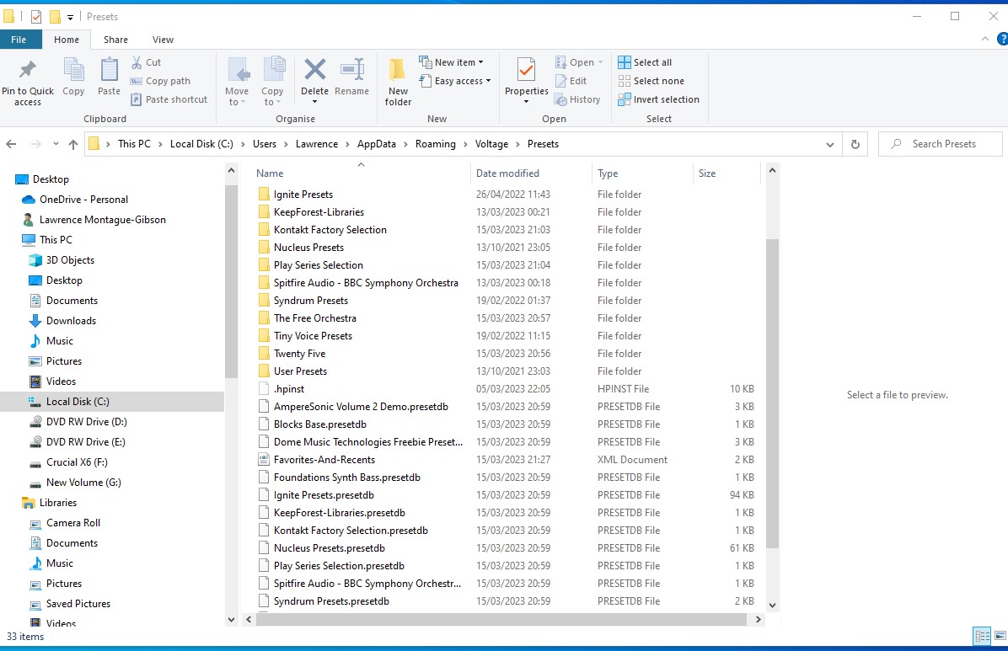Click the file list horizontal scrollbar

point(500,620)
